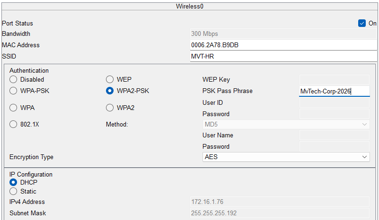The image size is (379, 220).
Task: Click the MAC Address field
Action: point(283,45)
